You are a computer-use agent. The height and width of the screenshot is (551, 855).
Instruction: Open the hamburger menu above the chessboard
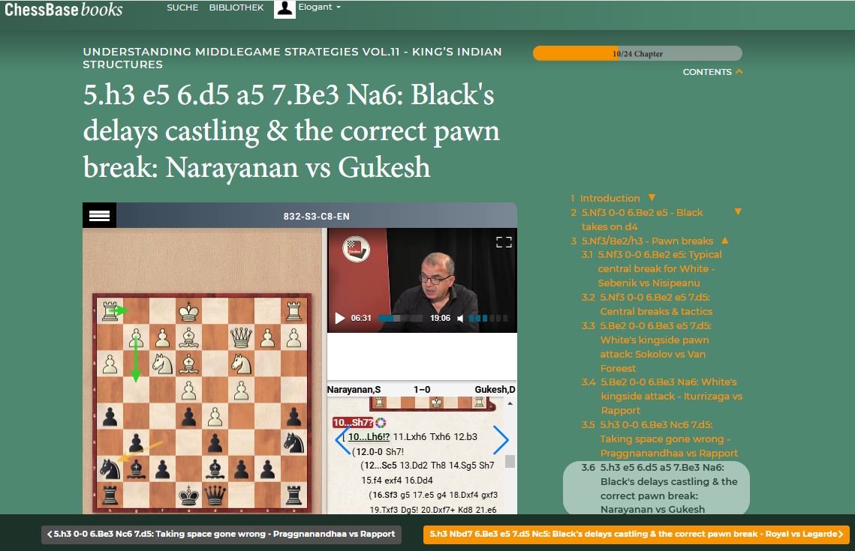click(x=99, y=216)
